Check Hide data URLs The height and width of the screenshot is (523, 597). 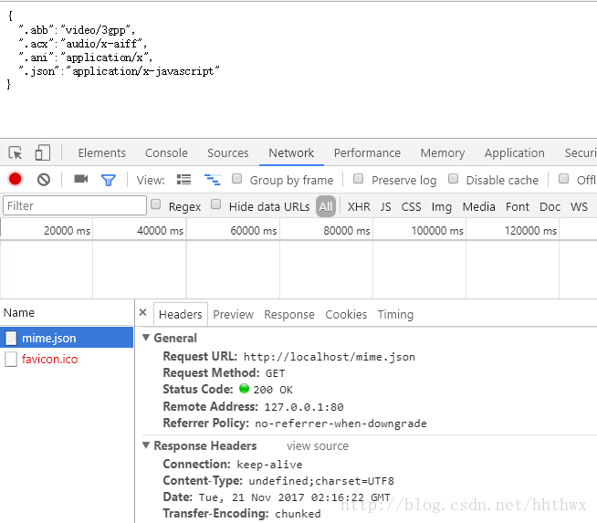coord(215,204)
